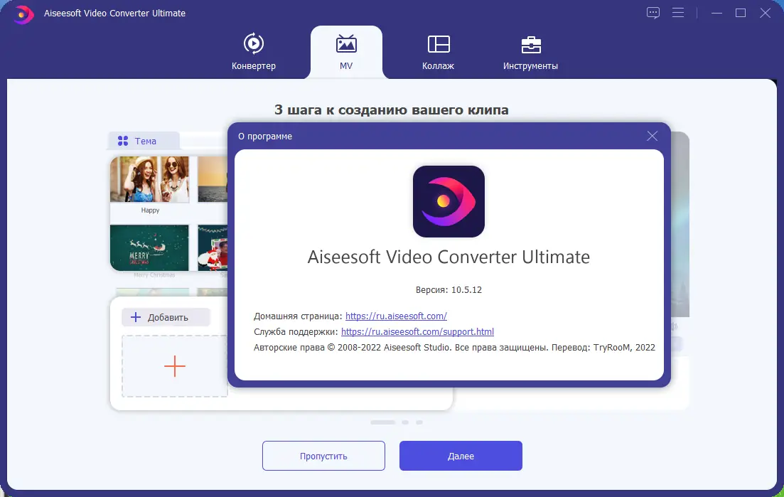The width and height of the screenshot is (784, 497).
Task: Click the Добавить button
Action: pyautogui.click(x=166, y=317)
